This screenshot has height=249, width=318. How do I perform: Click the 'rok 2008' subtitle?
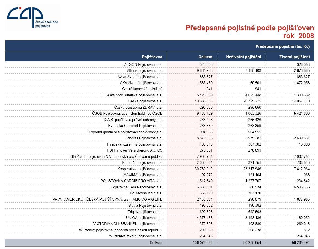point(299,36)
